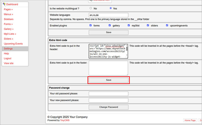Click the header textarea scrollbar
The width and height of the screenshot is (202, 125).
coord(127,49)
